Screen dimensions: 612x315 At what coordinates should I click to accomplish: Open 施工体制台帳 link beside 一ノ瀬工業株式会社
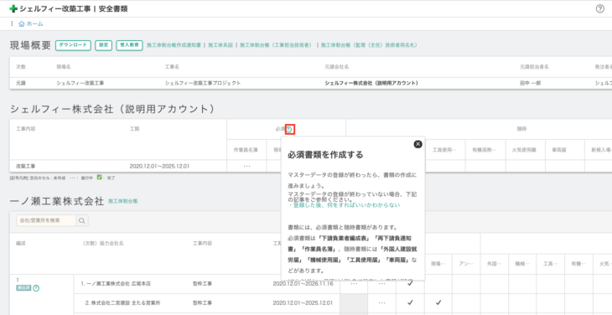123,202
